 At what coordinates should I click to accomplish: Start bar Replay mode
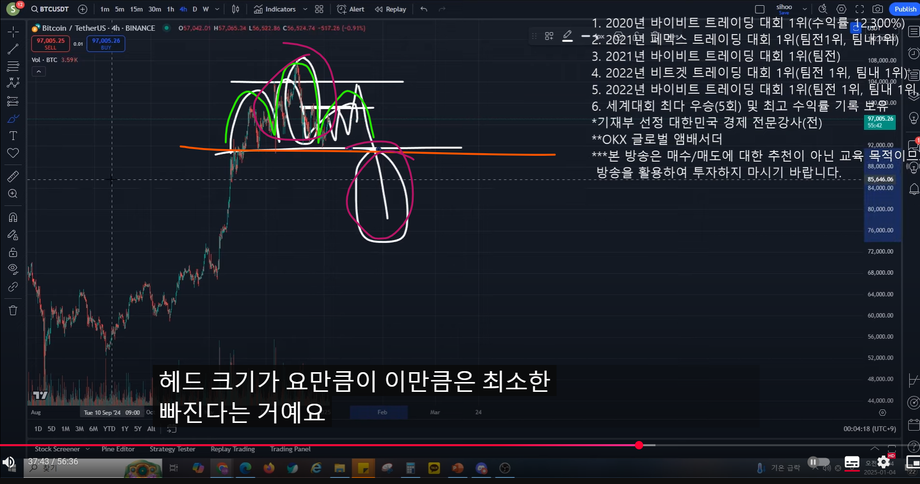(390, 9)
